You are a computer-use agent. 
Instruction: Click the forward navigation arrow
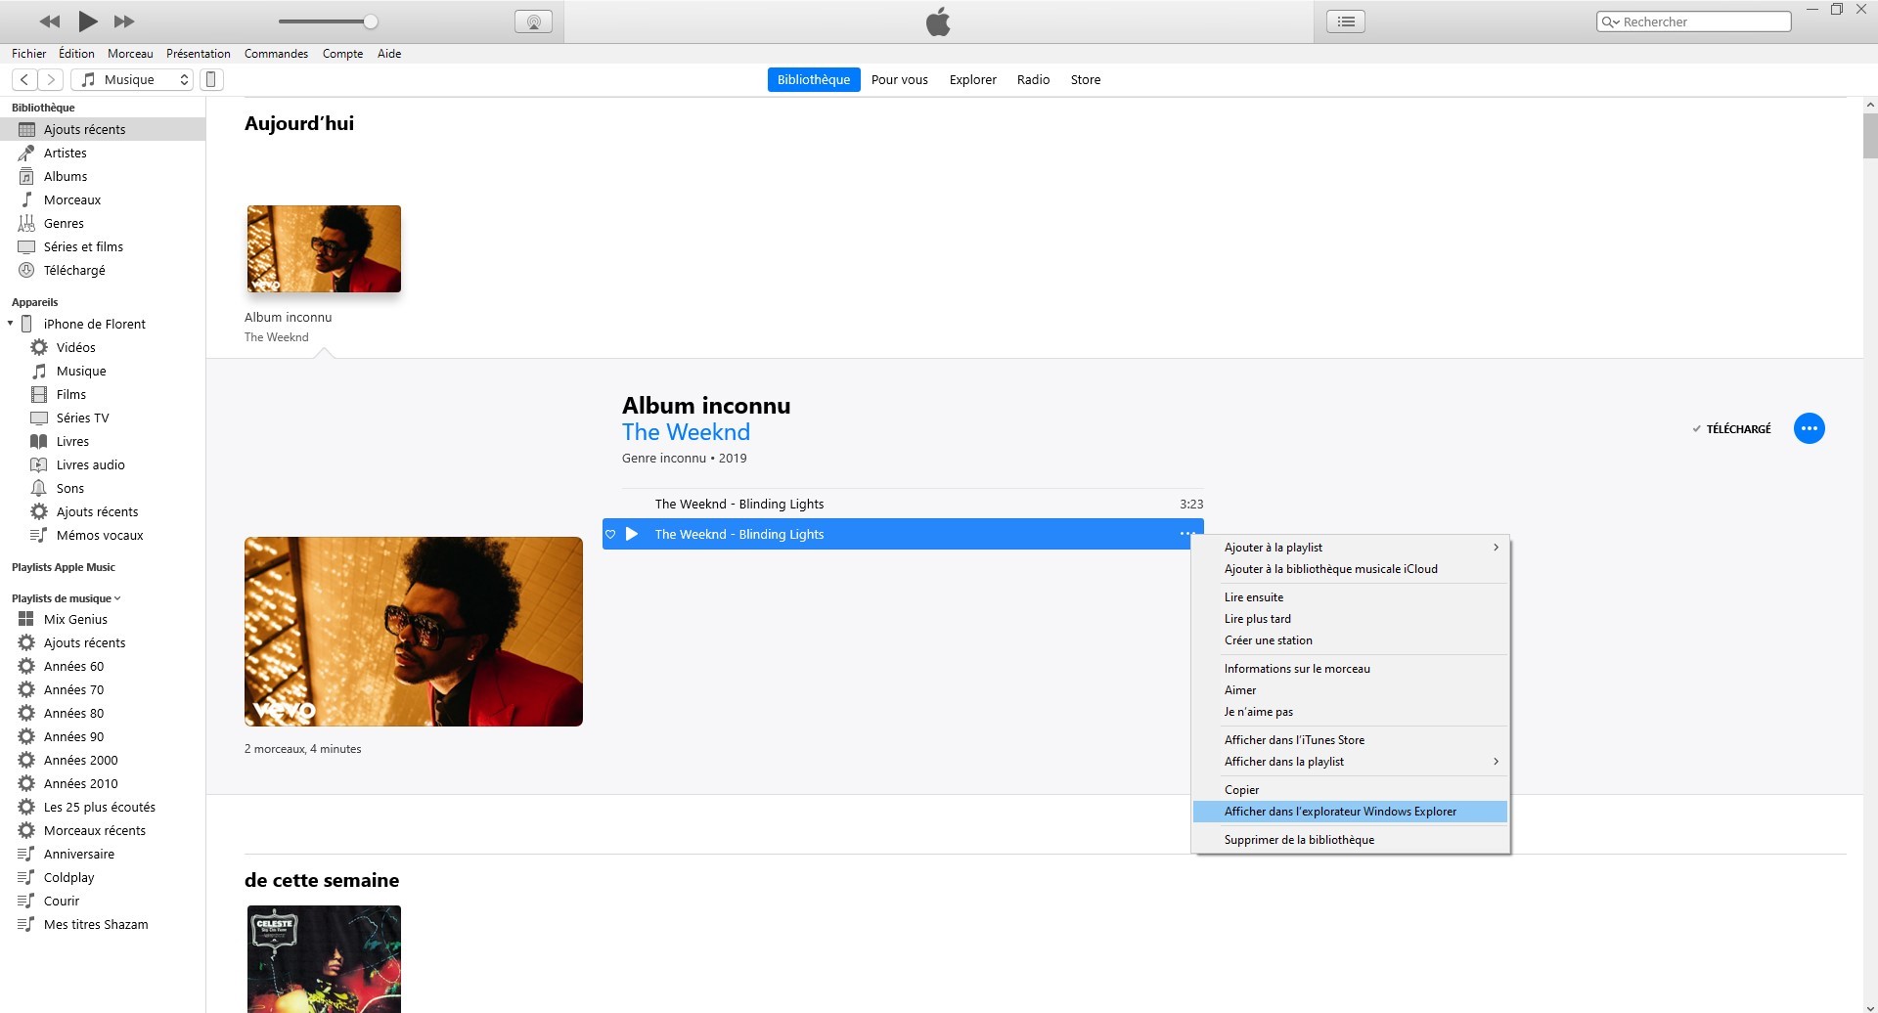point(51,79)
